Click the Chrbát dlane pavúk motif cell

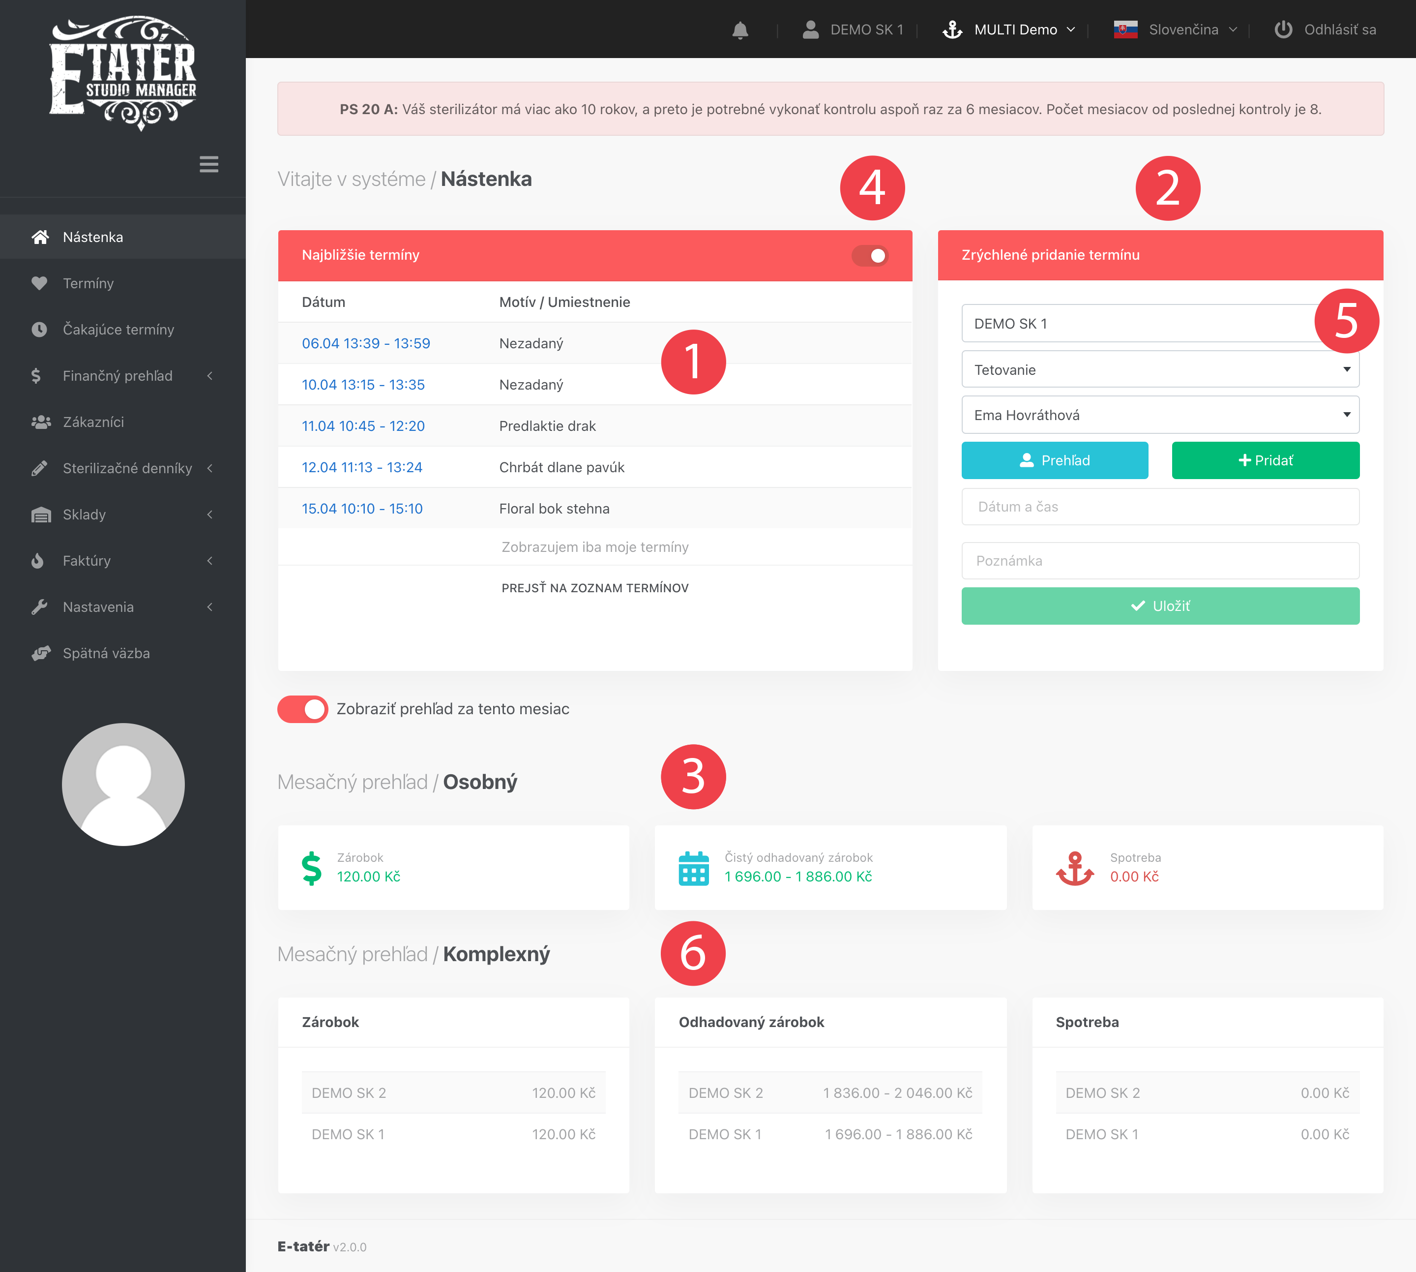(561, 467)
